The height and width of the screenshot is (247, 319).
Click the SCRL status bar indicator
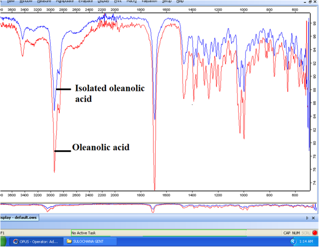(x=305, y=233)
